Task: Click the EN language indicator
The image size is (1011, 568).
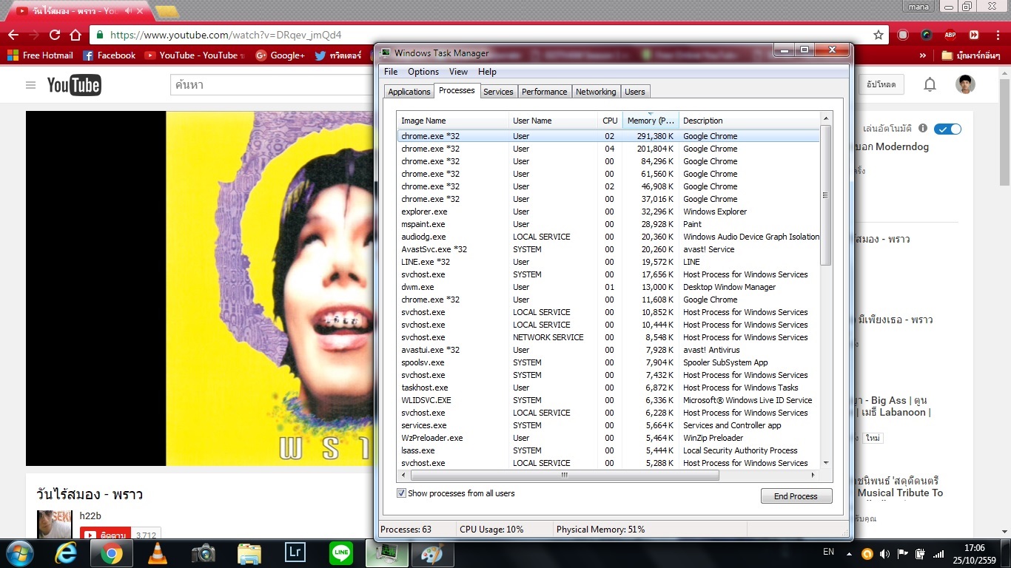Action: (x=828, y=552)
